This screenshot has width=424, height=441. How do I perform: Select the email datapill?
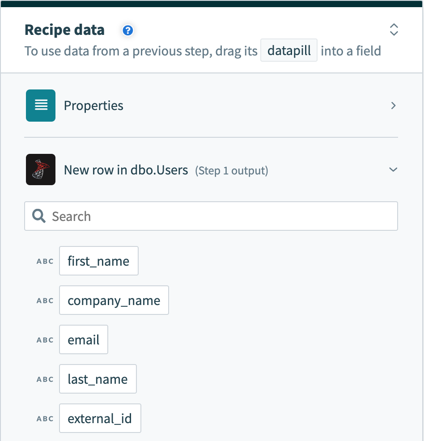coord(84,340)
